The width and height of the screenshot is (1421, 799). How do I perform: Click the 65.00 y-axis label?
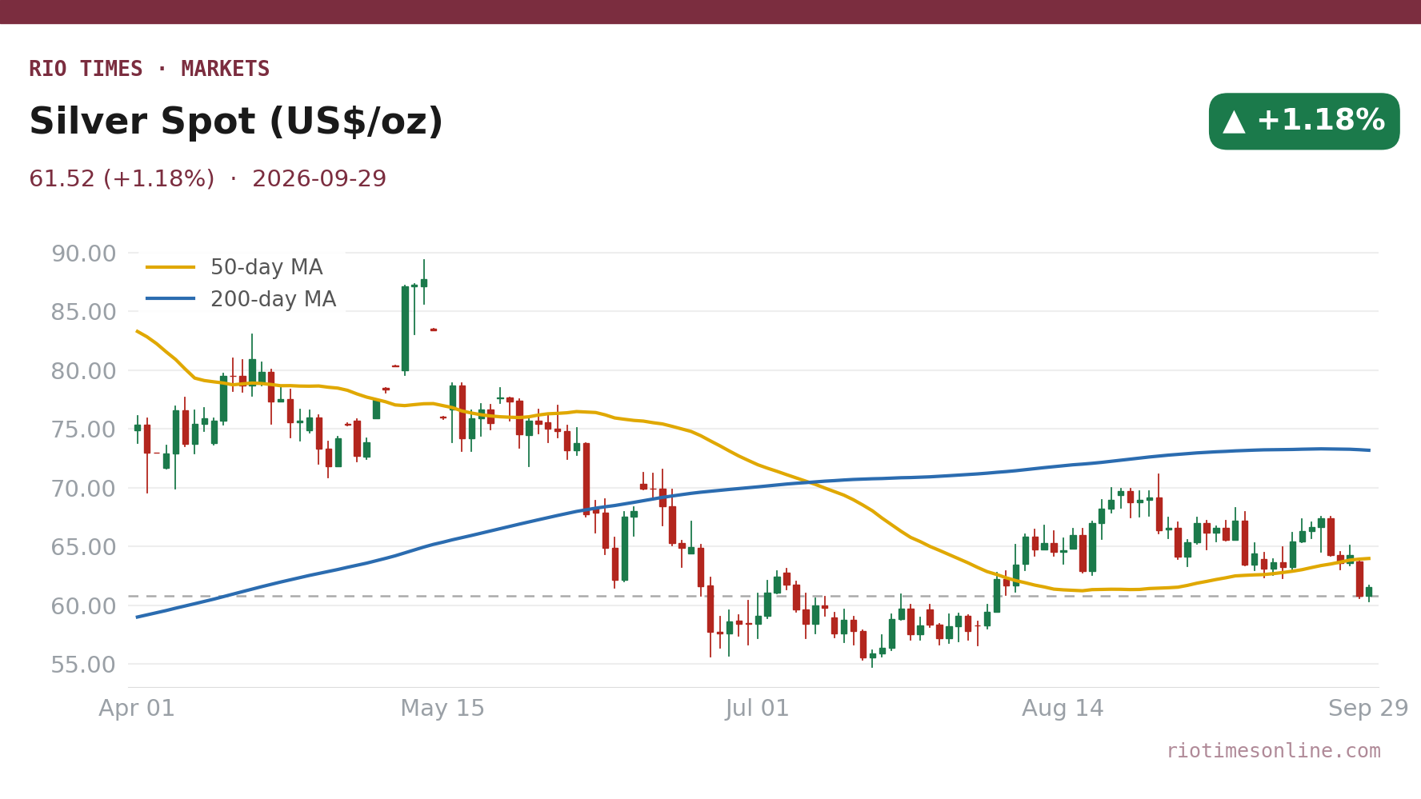click(83, 547)
